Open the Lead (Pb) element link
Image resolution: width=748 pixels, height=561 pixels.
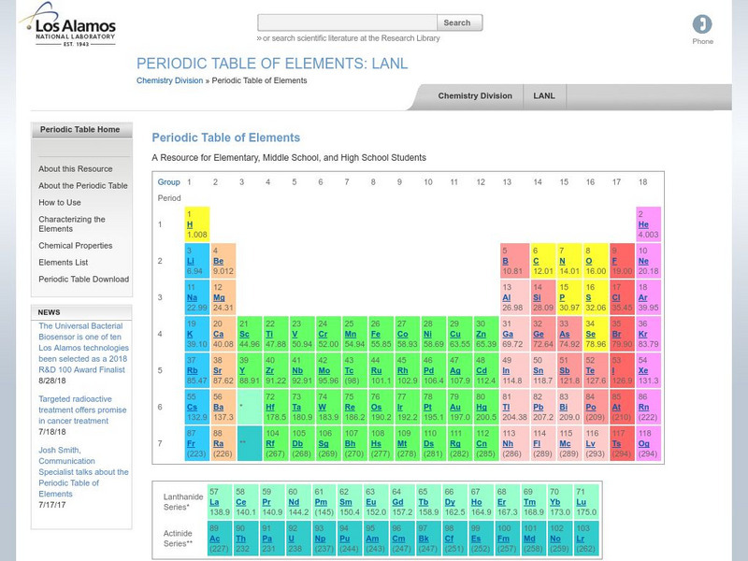pos(539,407)
